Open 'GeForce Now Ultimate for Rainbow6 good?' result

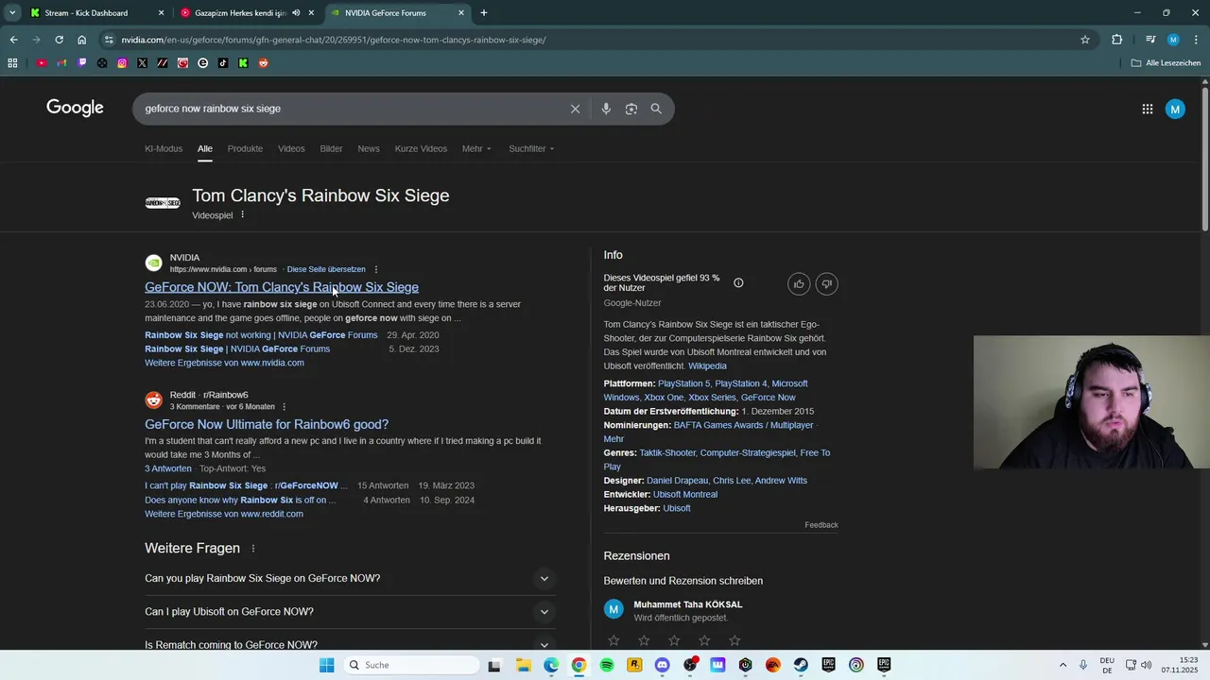(x=267, y=425)
